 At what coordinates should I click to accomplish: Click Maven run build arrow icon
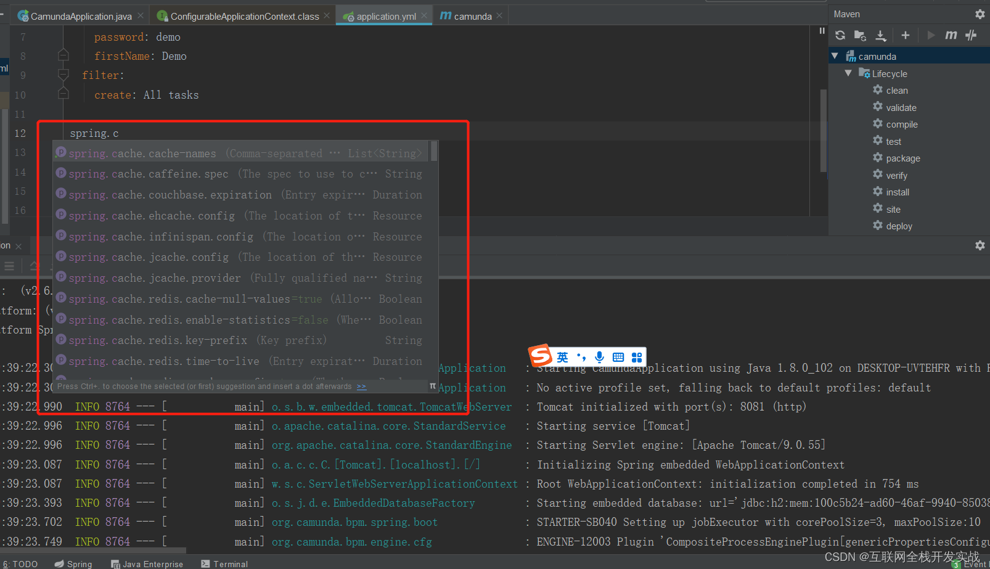pyautogui.click(x=931, y=35)
